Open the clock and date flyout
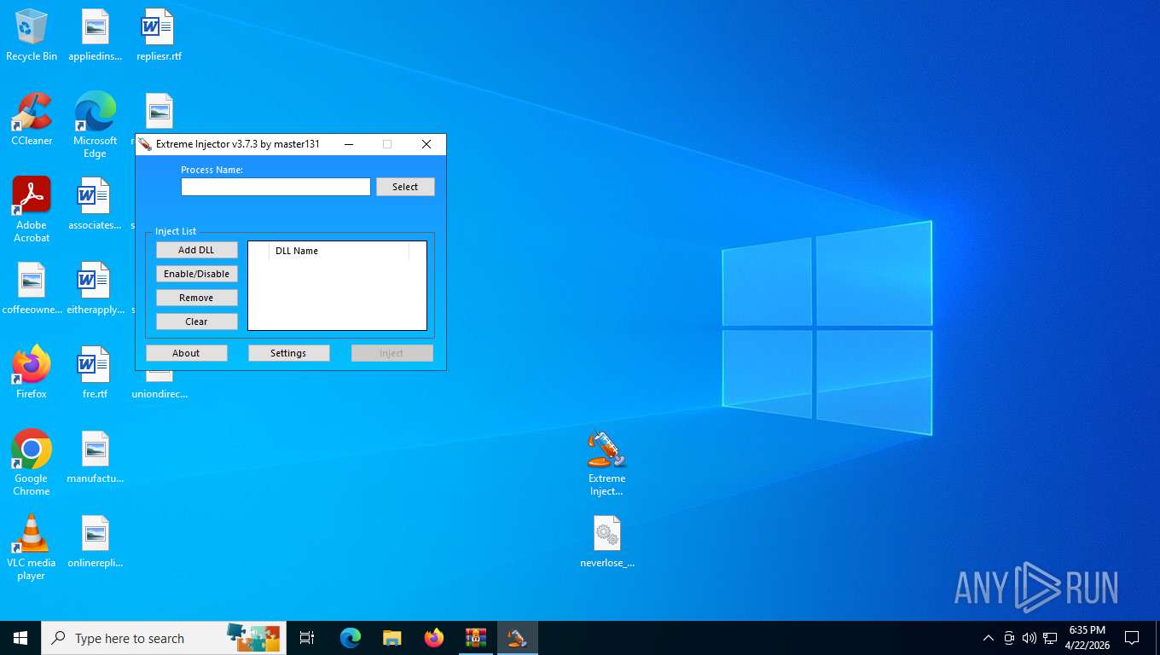The height and width of the screenshot is (655, 1160). 1087,638
